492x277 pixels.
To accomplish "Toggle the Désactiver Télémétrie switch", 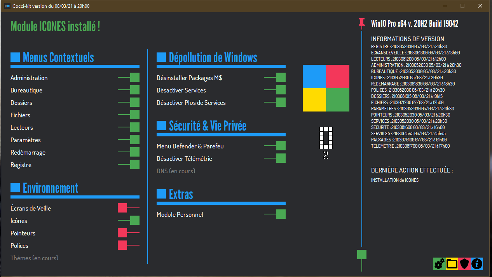I will pyautogui.click(x=275, y=158).
